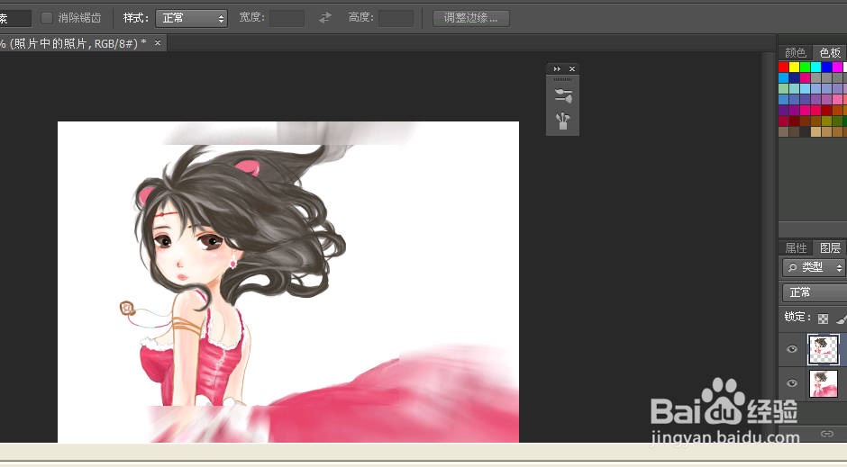Close the floating mini icon panel
The width and height of the screenshot is (847, 467).
(572, 69)
